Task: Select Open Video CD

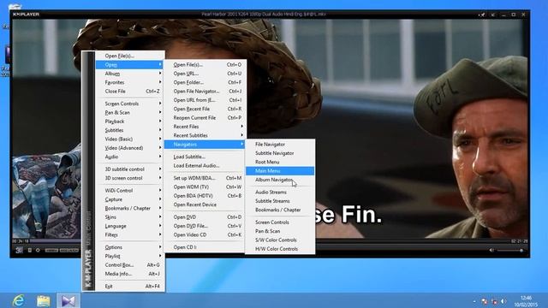Action: [x=205, y=234]
